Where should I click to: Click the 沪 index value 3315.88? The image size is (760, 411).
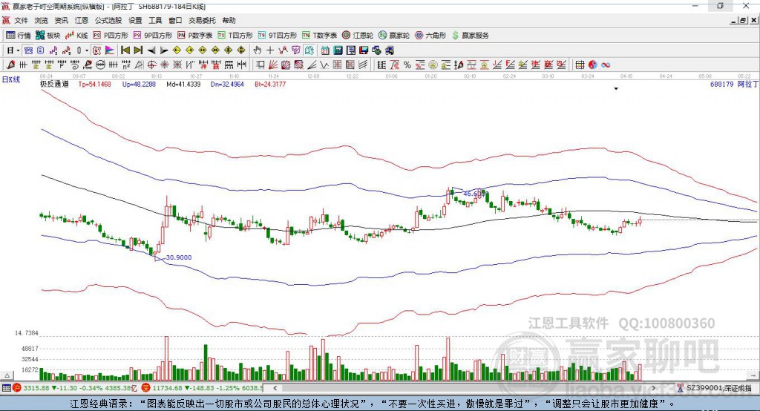point(36,388)
